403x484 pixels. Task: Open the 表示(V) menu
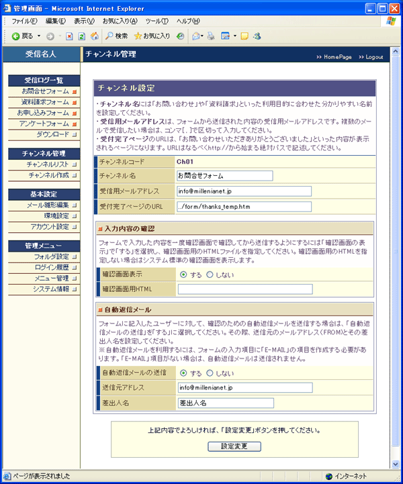[84, 21]
